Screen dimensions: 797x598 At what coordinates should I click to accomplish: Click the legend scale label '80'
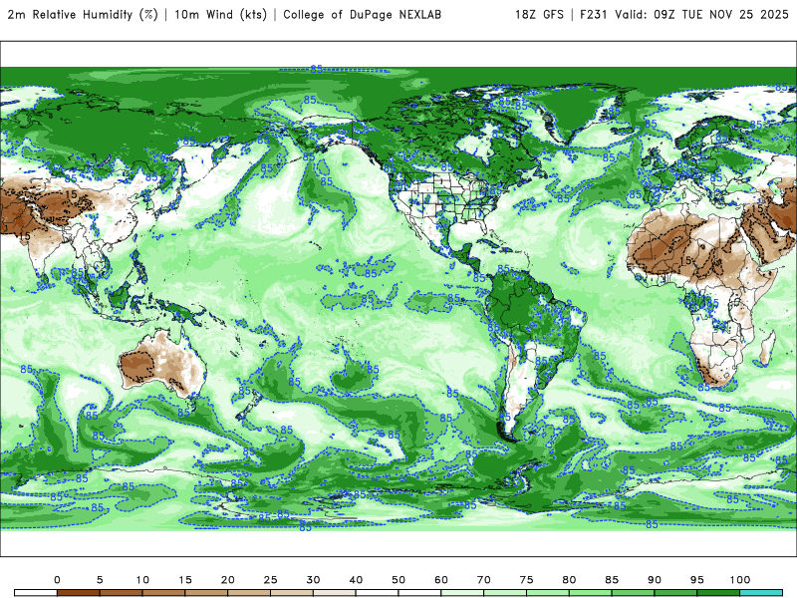pos(569,580)
